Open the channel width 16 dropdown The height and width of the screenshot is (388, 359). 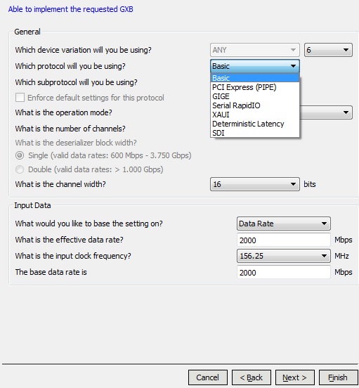tap(254, 184)
